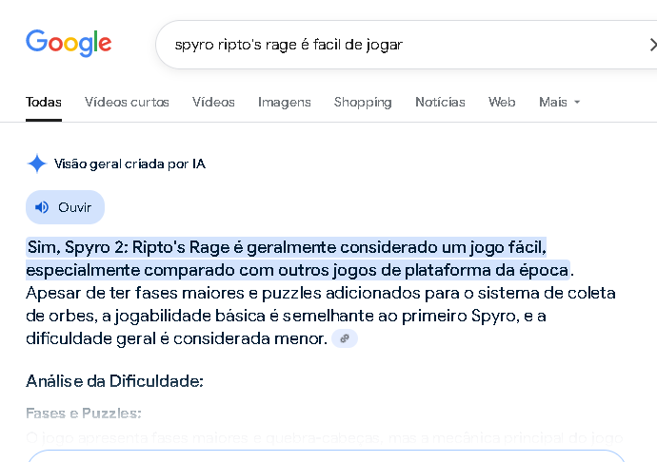Open the Imagens tab

tap(285, 102)
